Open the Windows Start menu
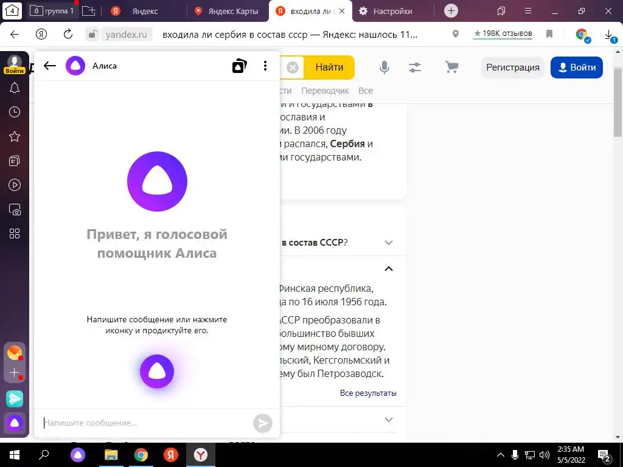623x467 pixels. (15, 455)
